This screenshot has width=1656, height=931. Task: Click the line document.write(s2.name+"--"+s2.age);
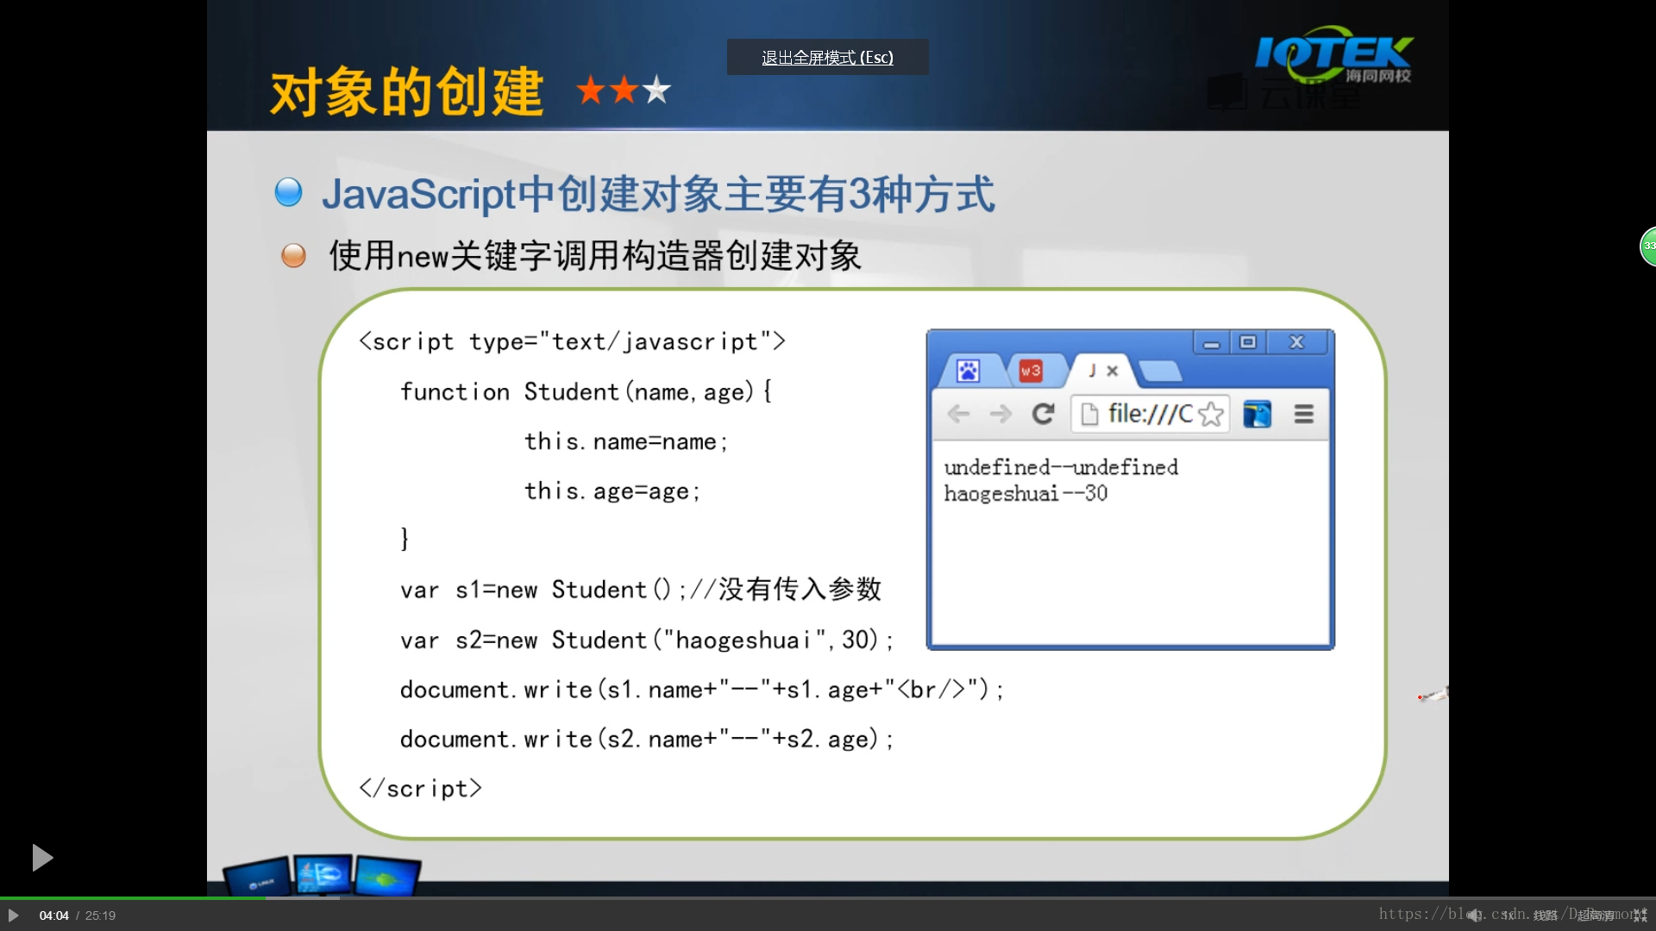pyautogui.click(x=647, y=740)
